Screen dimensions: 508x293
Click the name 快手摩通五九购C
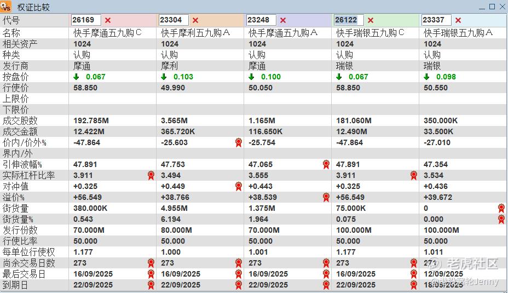[x=107, y=33]
